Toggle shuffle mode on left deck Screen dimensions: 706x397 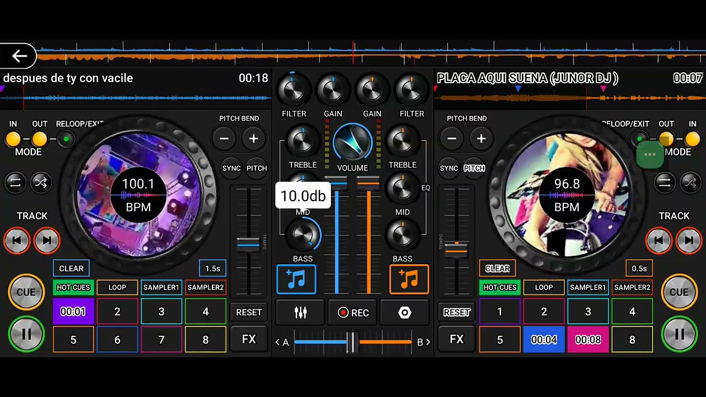41,183
